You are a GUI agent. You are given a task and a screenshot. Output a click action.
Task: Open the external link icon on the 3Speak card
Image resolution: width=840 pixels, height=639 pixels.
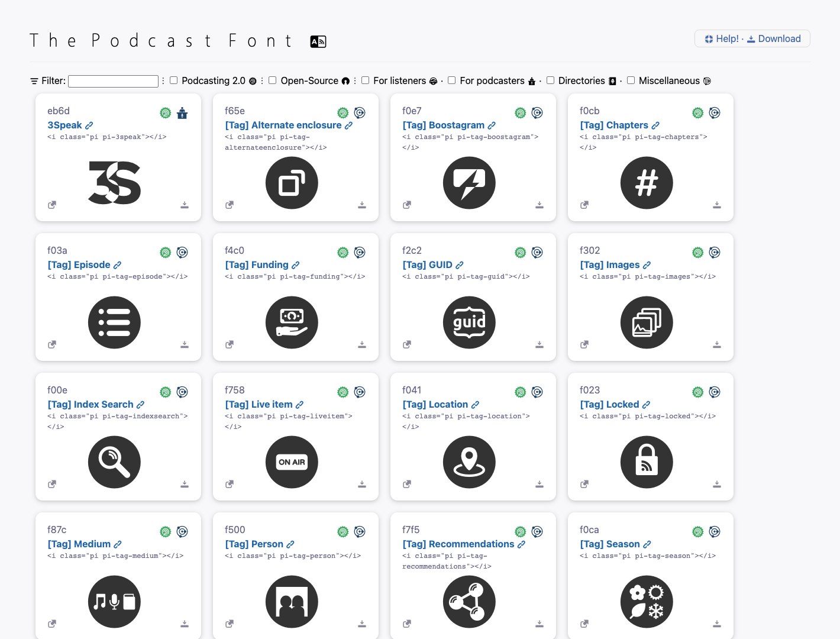(51, 205)
